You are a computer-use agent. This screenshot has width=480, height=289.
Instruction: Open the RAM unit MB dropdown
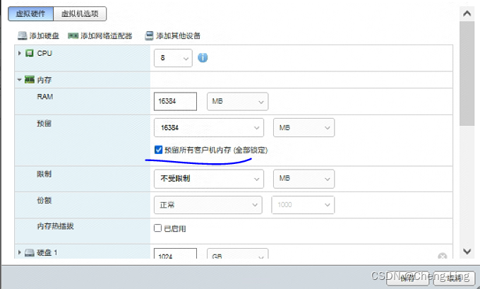(238, 102)
